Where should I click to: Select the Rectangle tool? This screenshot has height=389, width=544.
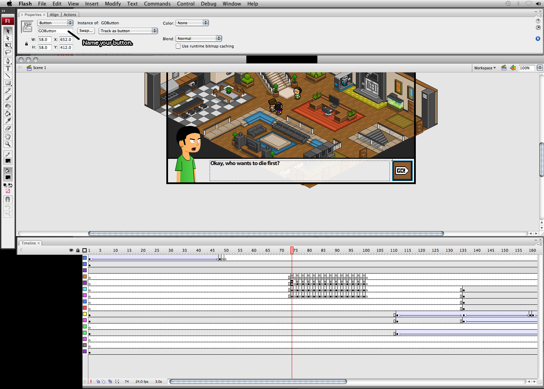click(8, 83)
